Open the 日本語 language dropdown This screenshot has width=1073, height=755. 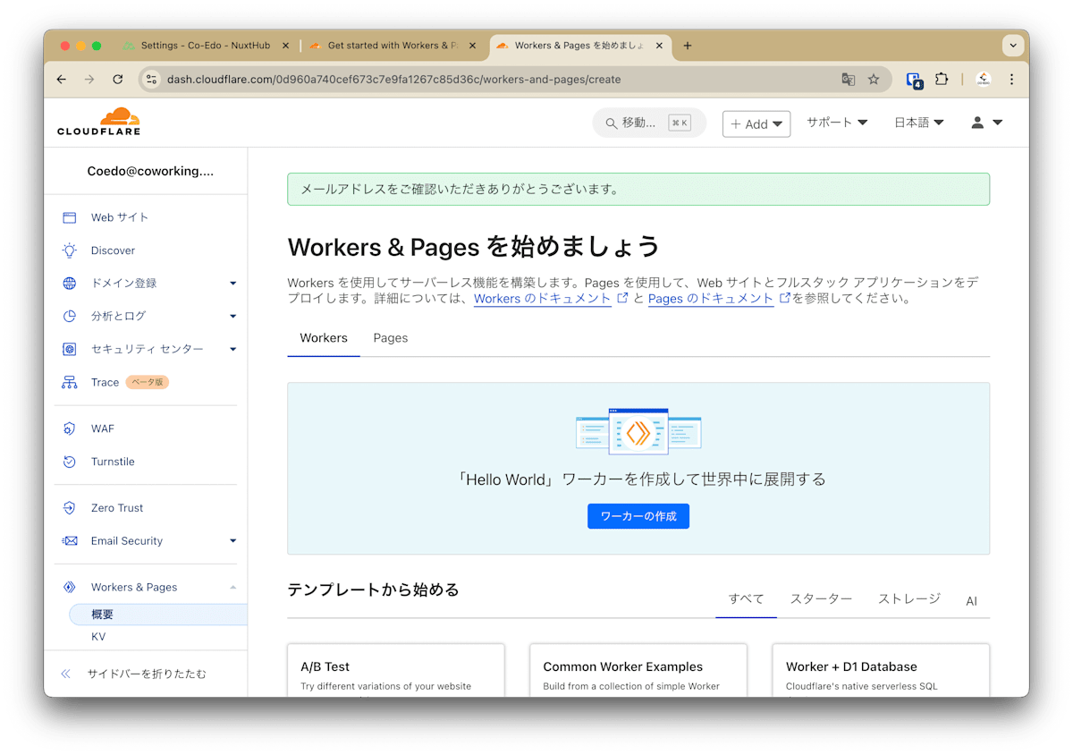[919, 123]
